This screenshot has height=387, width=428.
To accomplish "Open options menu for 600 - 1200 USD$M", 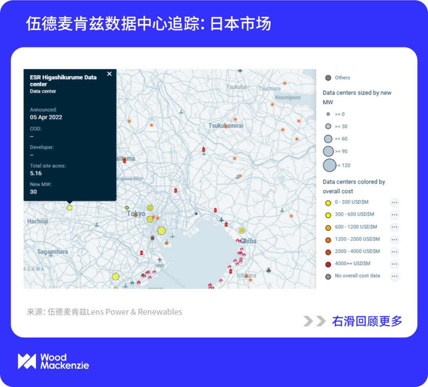I will (394, 227).
